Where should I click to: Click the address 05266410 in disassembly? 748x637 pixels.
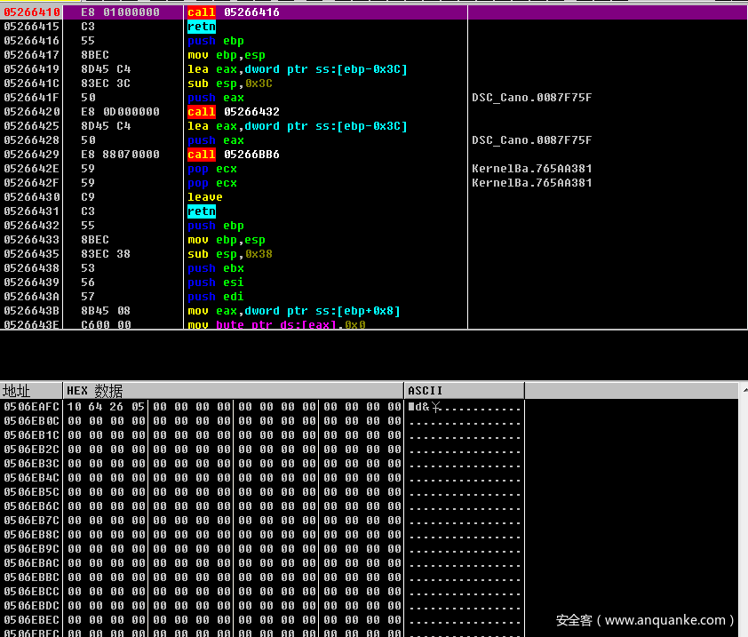click(32, 12)
